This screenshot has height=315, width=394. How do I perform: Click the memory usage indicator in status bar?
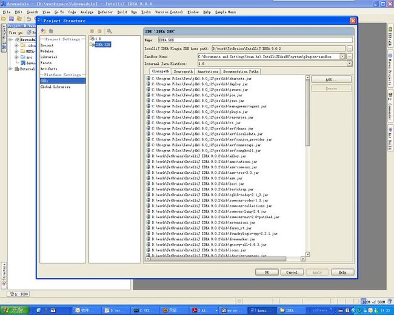[x=373, y=302]
